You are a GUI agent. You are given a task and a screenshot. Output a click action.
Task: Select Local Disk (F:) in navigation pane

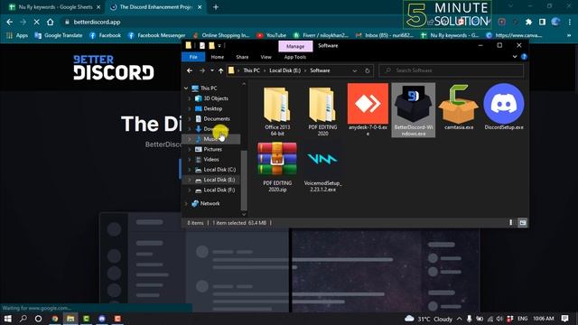click(x=219, y=190)
